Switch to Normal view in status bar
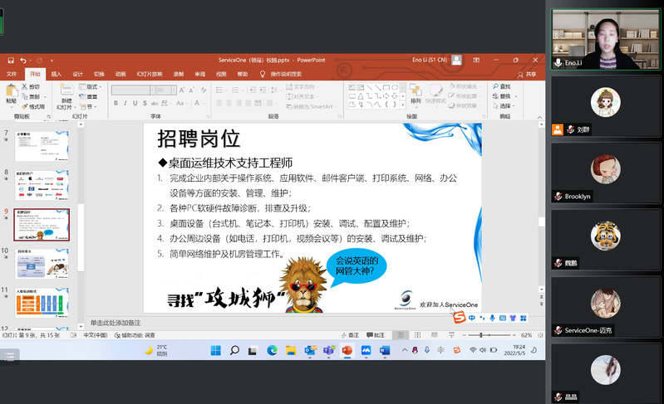 (x=401, y=335)
